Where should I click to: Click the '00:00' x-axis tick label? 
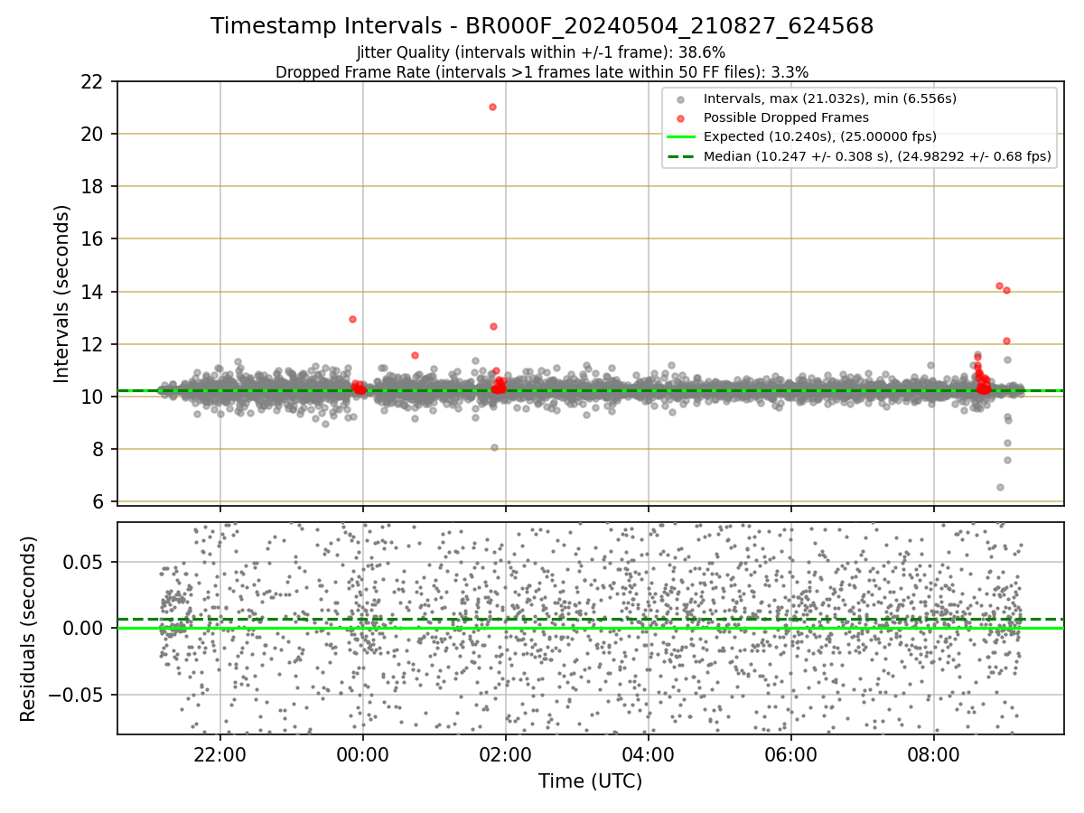point(363,755)
